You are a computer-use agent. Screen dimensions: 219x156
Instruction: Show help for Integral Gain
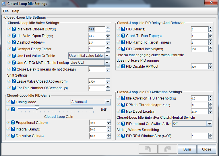click(x=13, y=129)
